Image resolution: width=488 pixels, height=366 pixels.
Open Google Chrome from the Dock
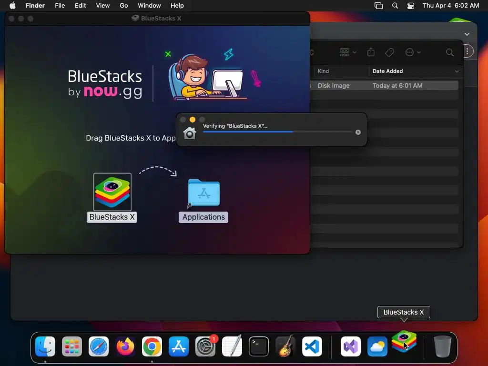click(152, 346)
